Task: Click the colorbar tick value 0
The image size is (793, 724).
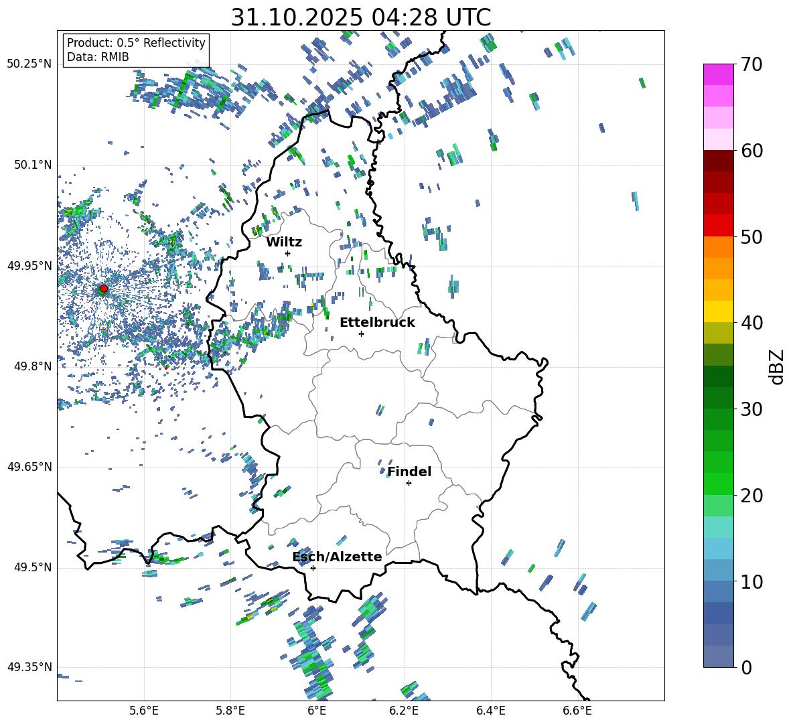Action: (x=746, y=667)
